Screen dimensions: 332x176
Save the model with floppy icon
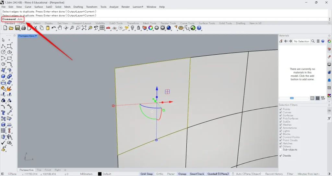coord(18,28)
